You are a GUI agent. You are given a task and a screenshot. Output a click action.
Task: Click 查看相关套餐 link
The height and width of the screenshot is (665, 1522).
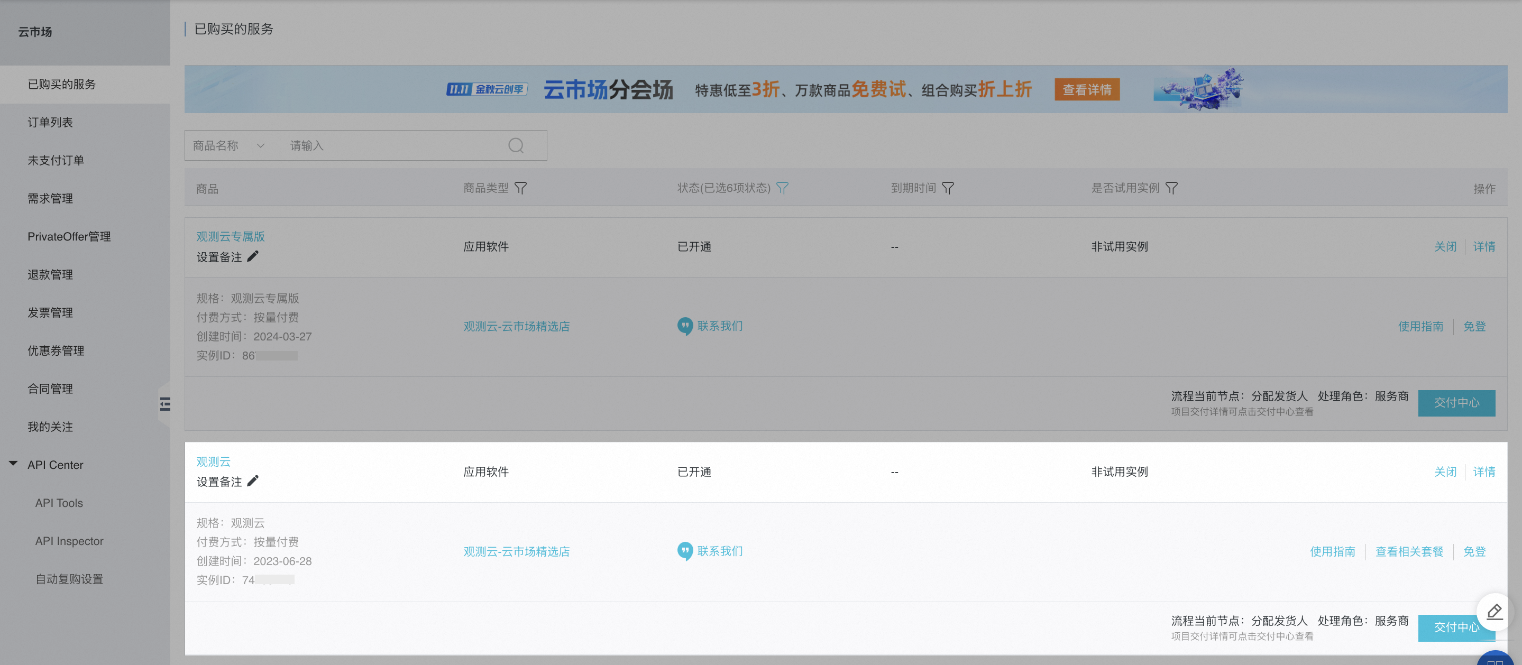point(1409,551)
